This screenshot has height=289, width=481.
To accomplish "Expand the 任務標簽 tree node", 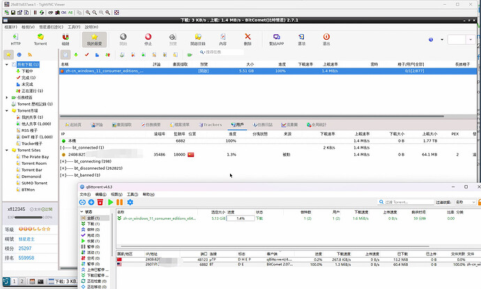I will (x=7, y=97).
